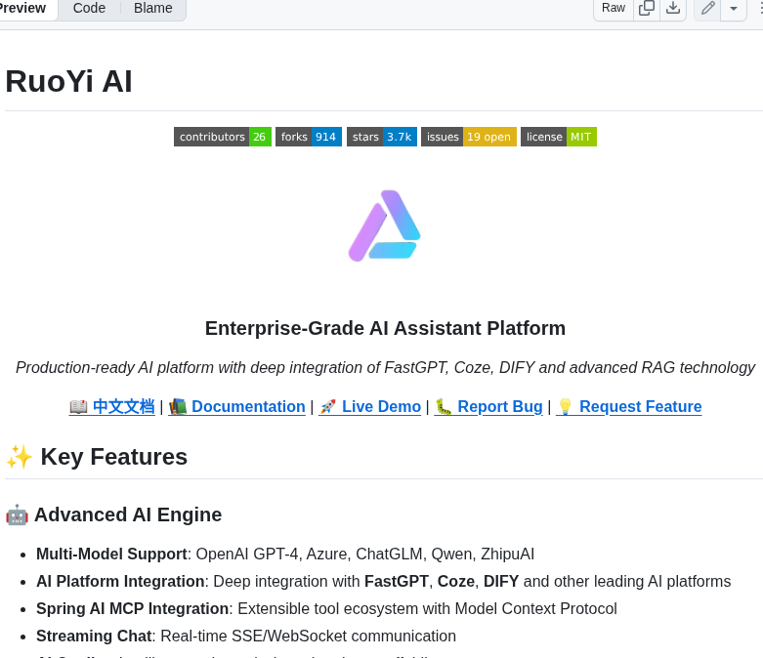Image resolution: width=763 pixels, height=658 pixels.
Task: Edit this file pencil icon
Action: click(x=707, y=8)
